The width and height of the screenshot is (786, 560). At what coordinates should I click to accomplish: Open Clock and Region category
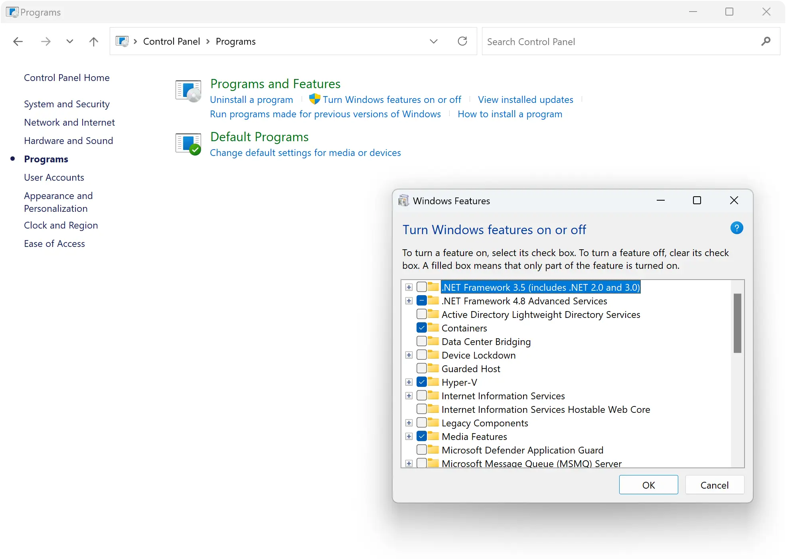(x=61, y=225)
